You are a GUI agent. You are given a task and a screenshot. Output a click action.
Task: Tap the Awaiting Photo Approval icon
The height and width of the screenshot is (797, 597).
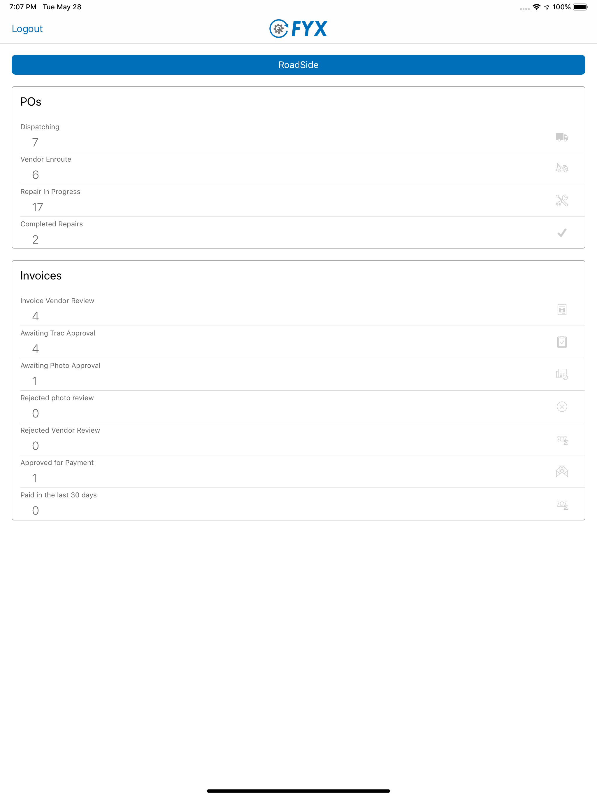point(562,374)
